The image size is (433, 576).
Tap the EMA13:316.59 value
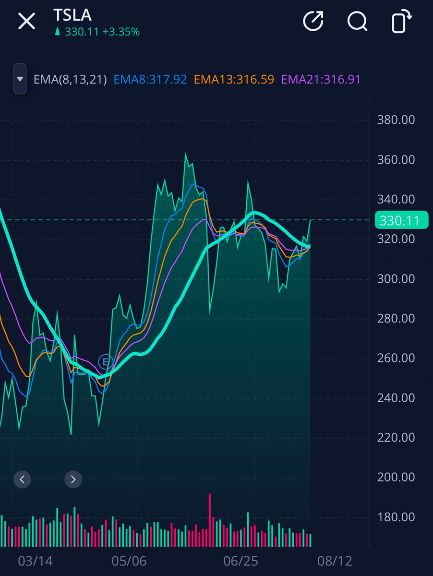click(234, 79)
